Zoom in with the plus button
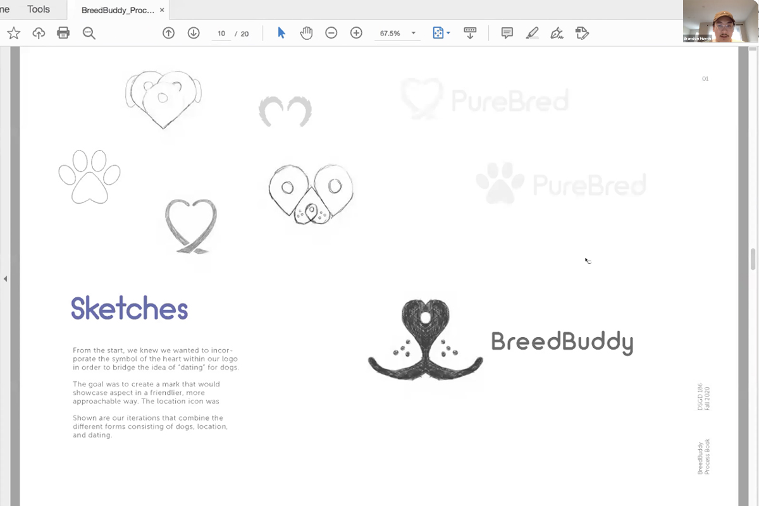This screenshot has width=759, height=506. coord(356,34)
